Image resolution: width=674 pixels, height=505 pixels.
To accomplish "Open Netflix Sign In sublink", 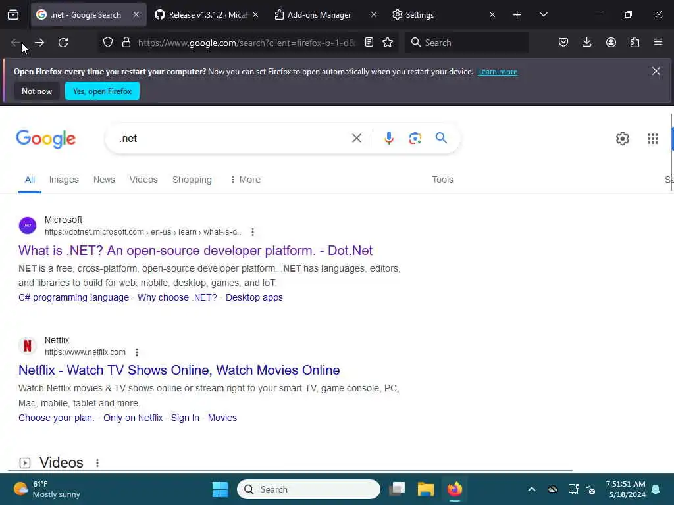I will point(185,418).
